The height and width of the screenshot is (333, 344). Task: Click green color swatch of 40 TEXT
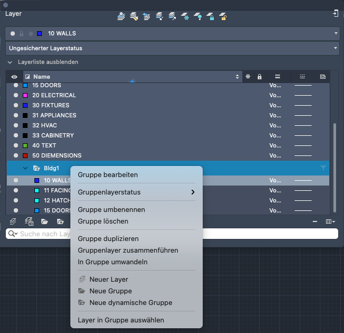click(25, 145)
